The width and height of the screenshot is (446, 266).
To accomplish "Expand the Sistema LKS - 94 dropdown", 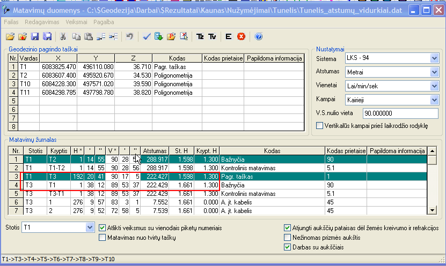I will coord(434,58).
